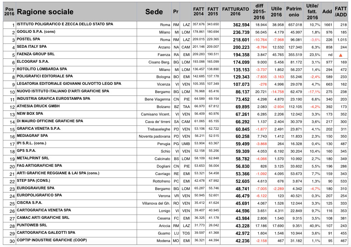
Task: Select the "CARTOGRAFICA GALEOTTI SPA" company name
Action: (46, 232)
